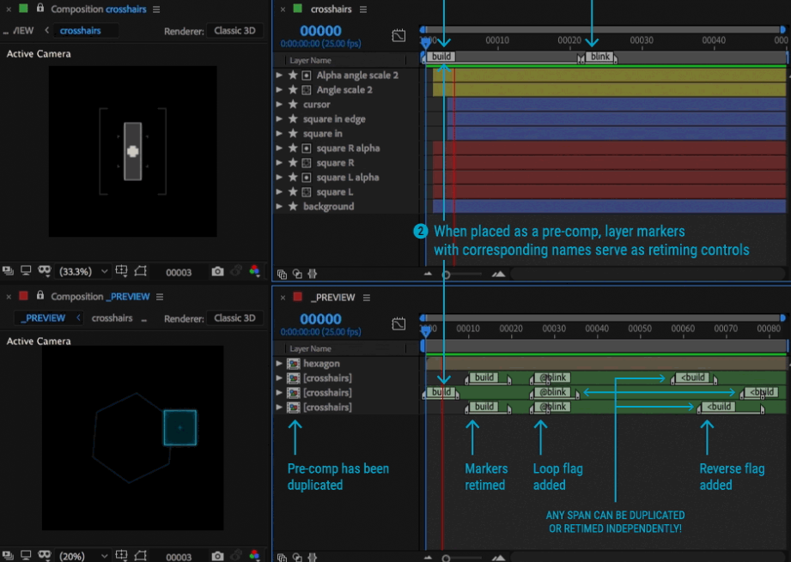
Task: Click the red label swatch of _PREVIEW timeline
Action: [298, 296]
